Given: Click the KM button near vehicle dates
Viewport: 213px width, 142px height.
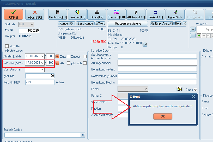Looking at the screenshot, I should pyautogui.click(x=145, y=44).
